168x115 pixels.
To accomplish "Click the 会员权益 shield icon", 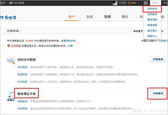I will (9, 46).
